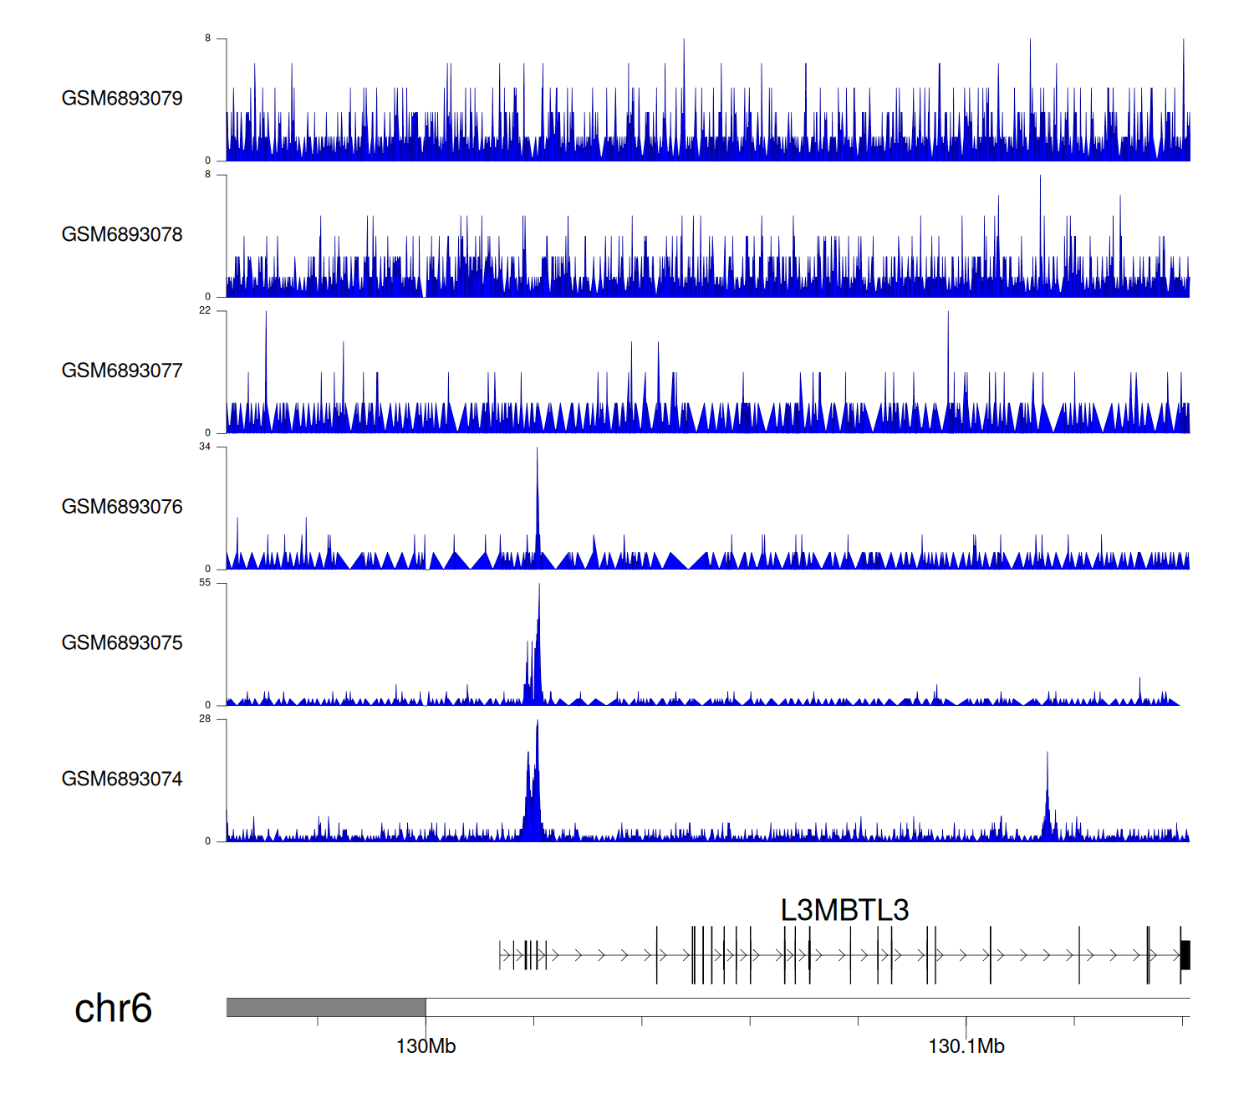Viewport: 1254px width, 1104px height.
Task: Select the GSM6893078 track label
Action: pos(122,235)
